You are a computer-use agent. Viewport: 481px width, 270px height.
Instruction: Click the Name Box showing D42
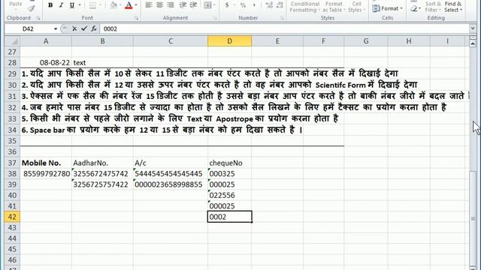29,28
